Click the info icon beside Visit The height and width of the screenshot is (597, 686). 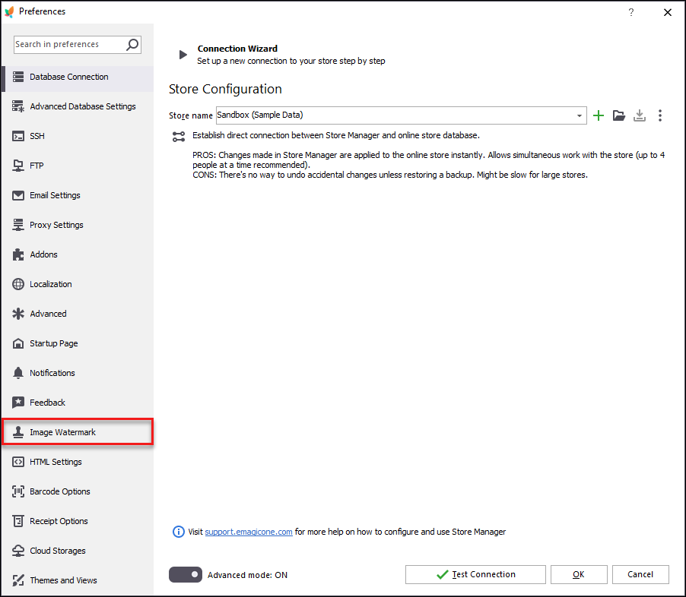[179, 532]
